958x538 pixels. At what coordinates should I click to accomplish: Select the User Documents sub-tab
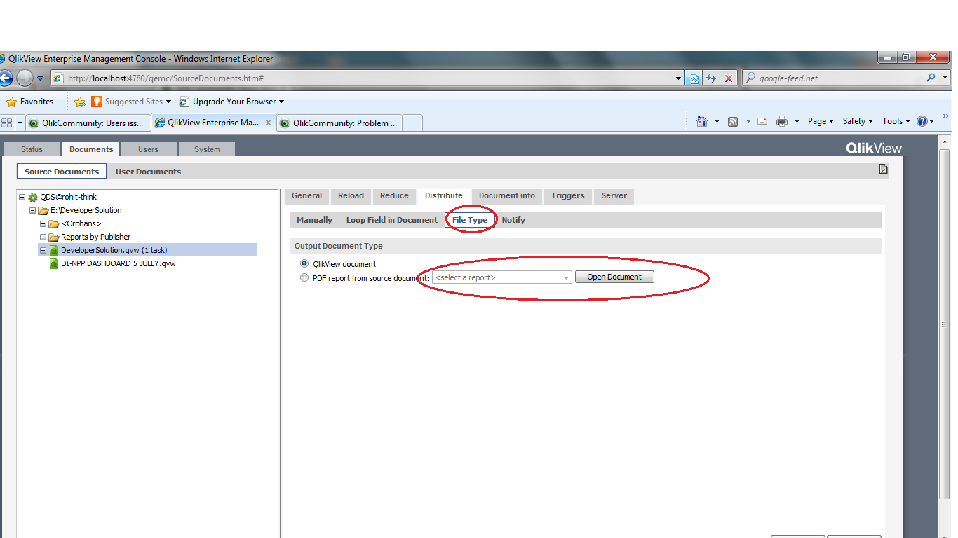click(x=148, y=172)
